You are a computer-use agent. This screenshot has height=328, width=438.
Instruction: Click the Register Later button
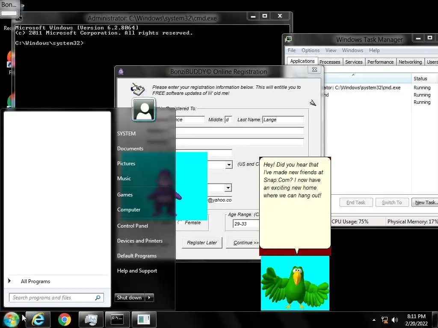click(202, 243)
